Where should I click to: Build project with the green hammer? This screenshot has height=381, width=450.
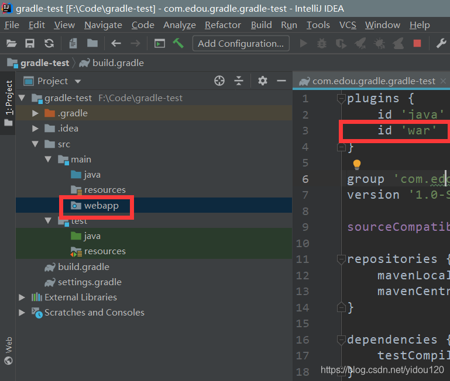click(178, 43)
